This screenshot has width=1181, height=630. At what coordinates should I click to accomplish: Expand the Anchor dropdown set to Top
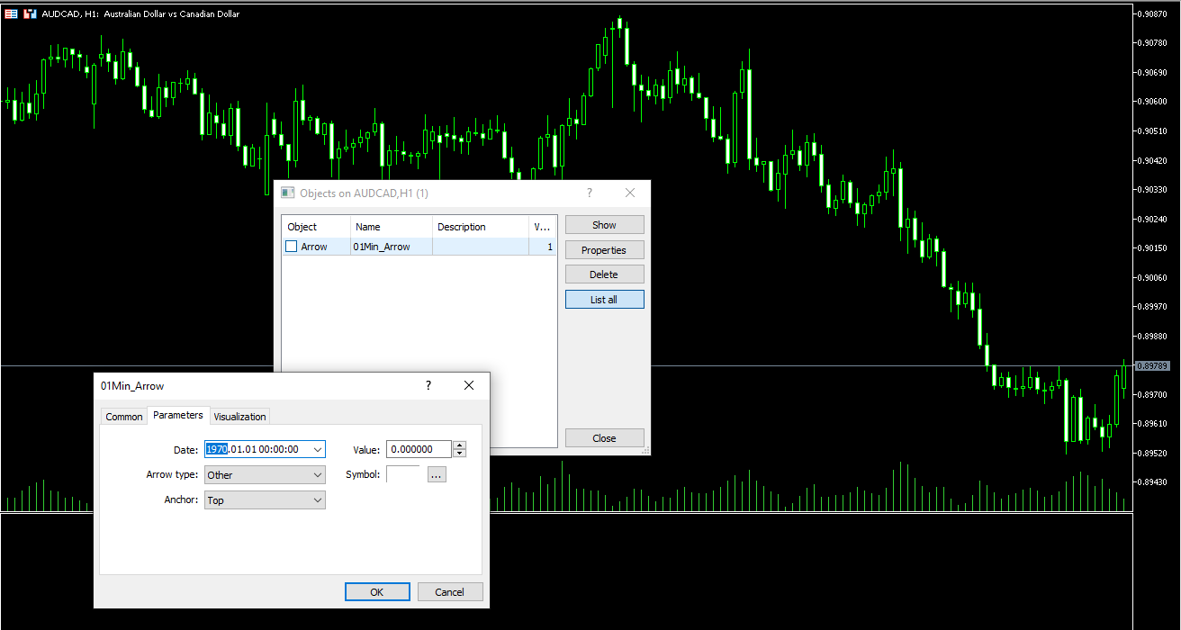[x=317, y=499]
